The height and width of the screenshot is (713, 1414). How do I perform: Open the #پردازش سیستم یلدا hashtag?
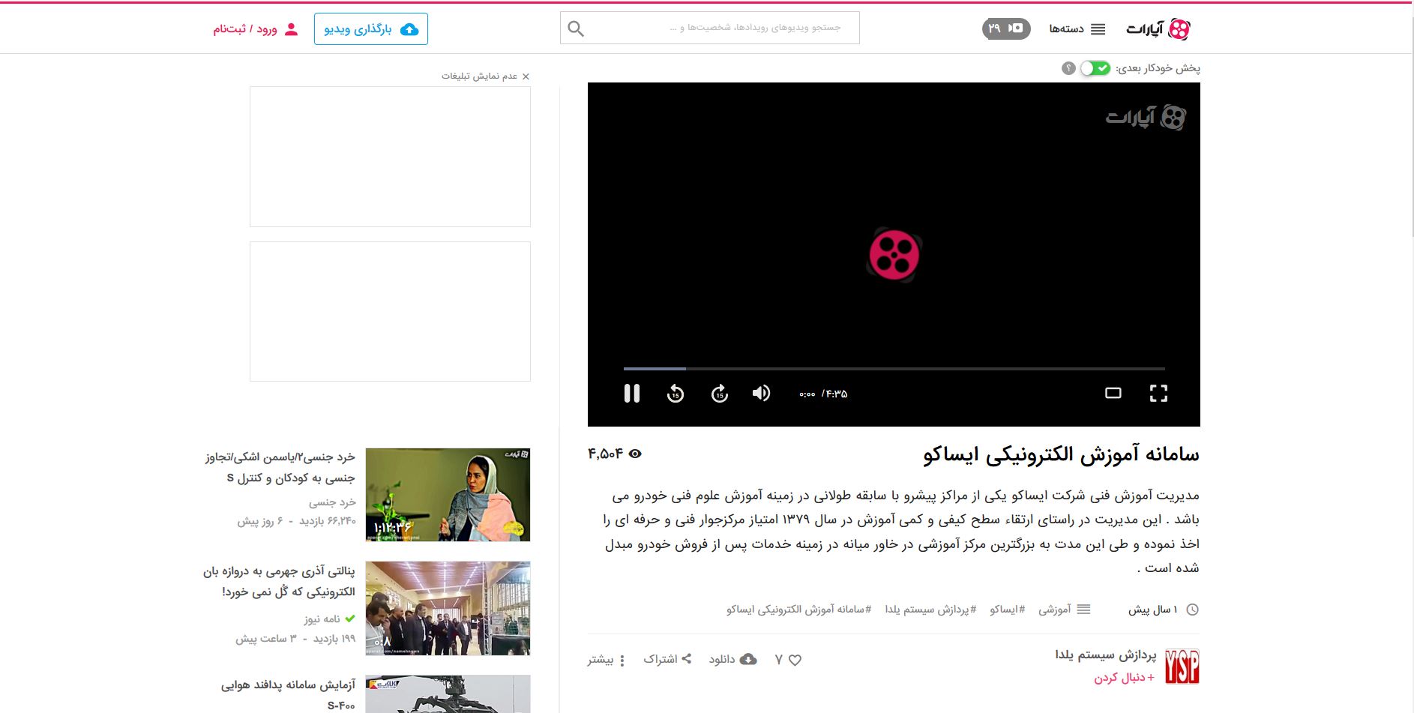tap(930, 610)
